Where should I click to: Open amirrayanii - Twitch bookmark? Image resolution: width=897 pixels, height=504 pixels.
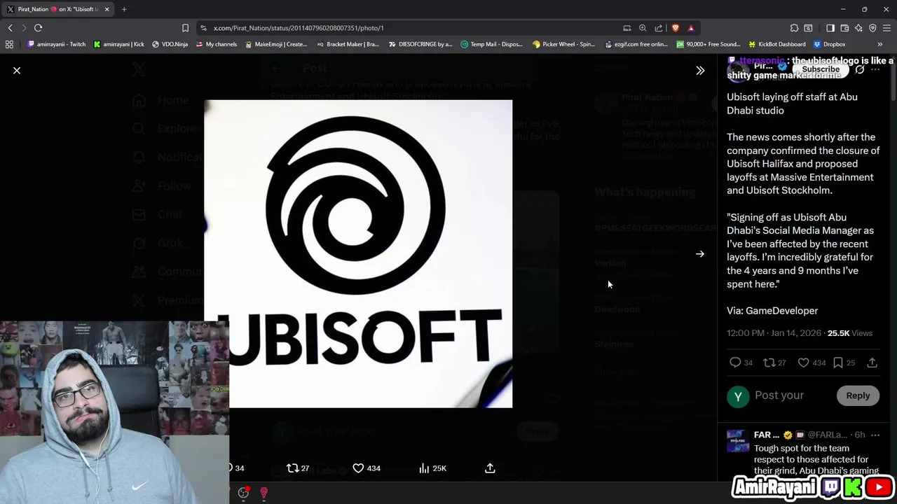click(x=56, y=44)
